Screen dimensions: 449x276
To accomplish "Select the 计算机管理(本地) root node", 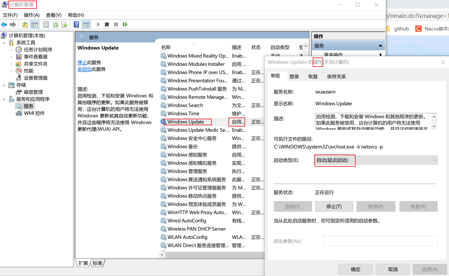I will (27, 35).
